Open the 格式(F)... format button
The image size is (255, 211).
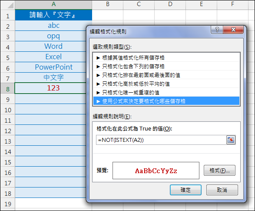(219, 170)
